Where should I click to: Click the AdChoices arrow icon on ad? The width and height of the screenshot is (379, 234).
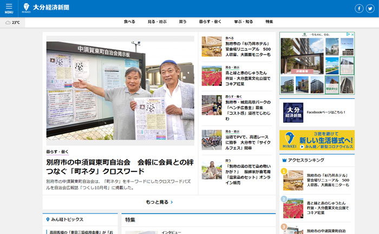[348, 35]
